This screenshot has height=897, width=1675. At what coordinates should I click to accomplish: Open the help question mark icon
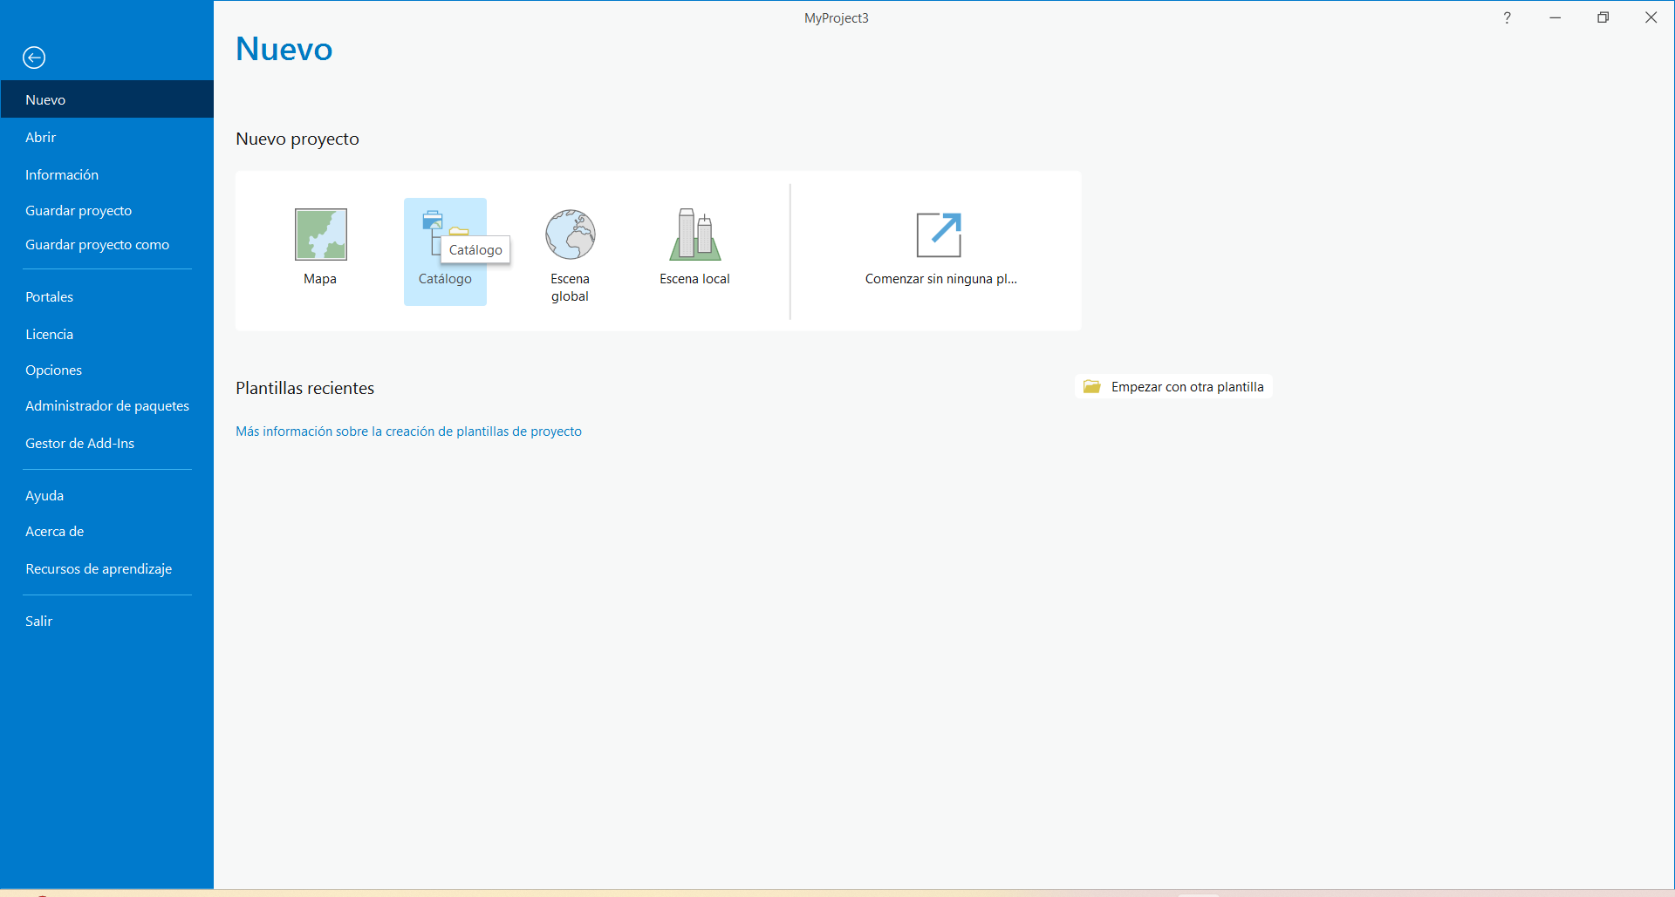click(x=1507, y=17)
